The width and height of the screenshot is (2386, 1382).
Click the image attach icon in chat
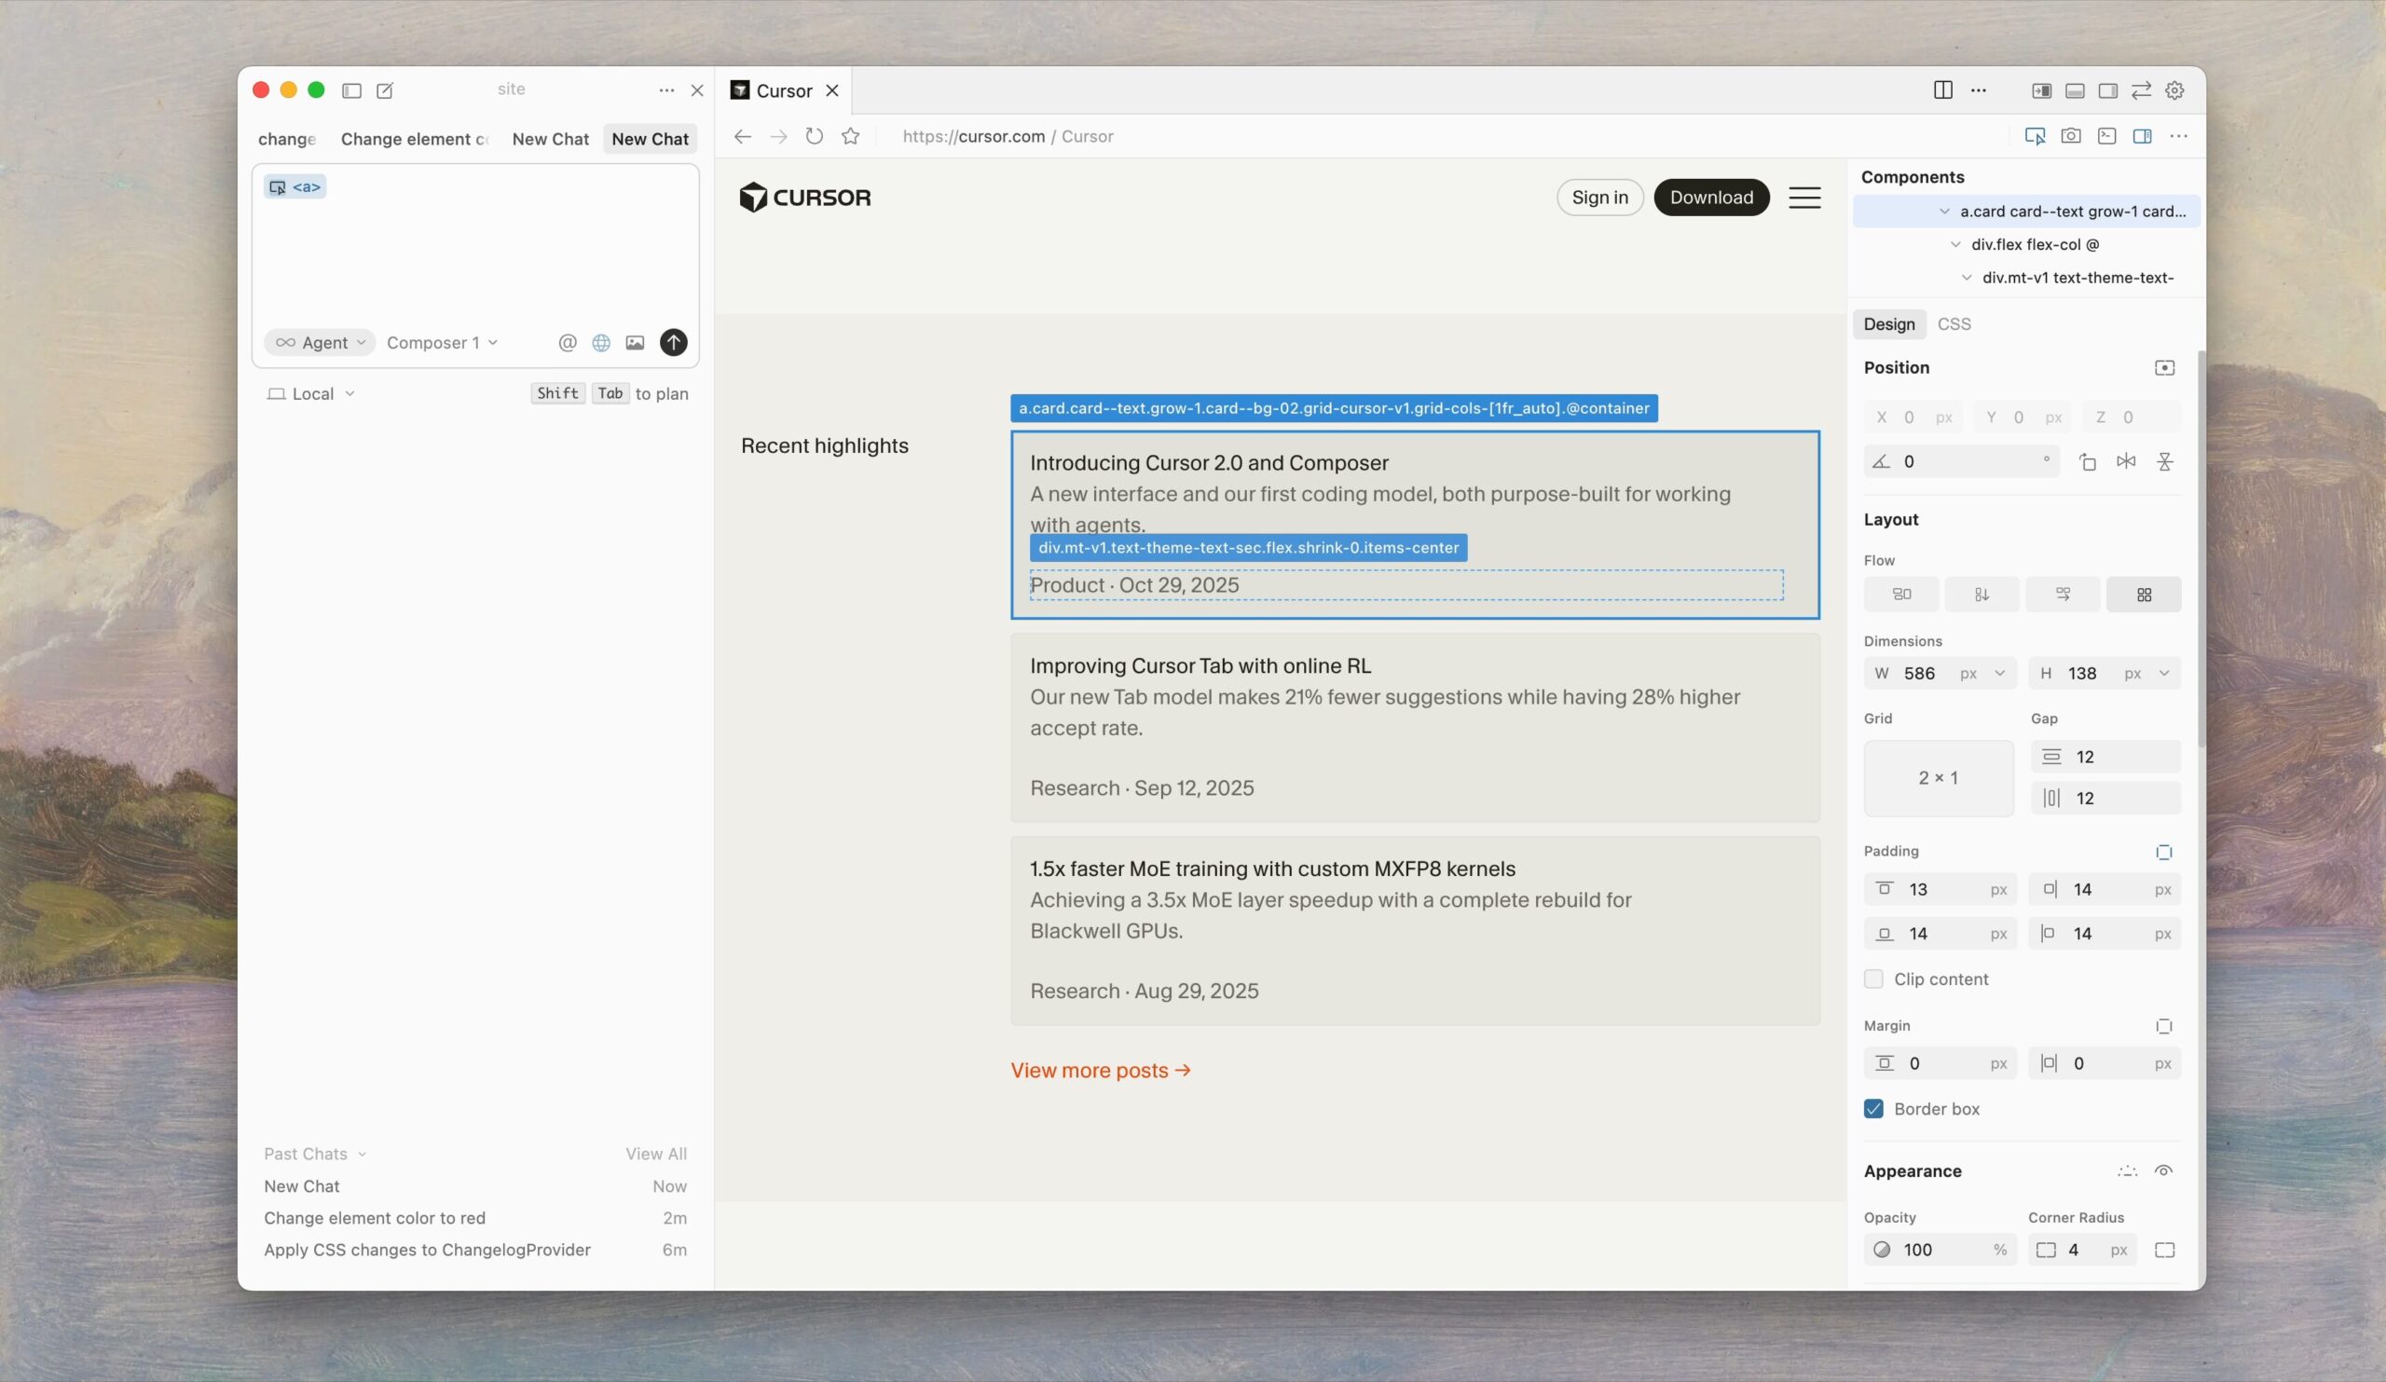[x=635, y=343]
